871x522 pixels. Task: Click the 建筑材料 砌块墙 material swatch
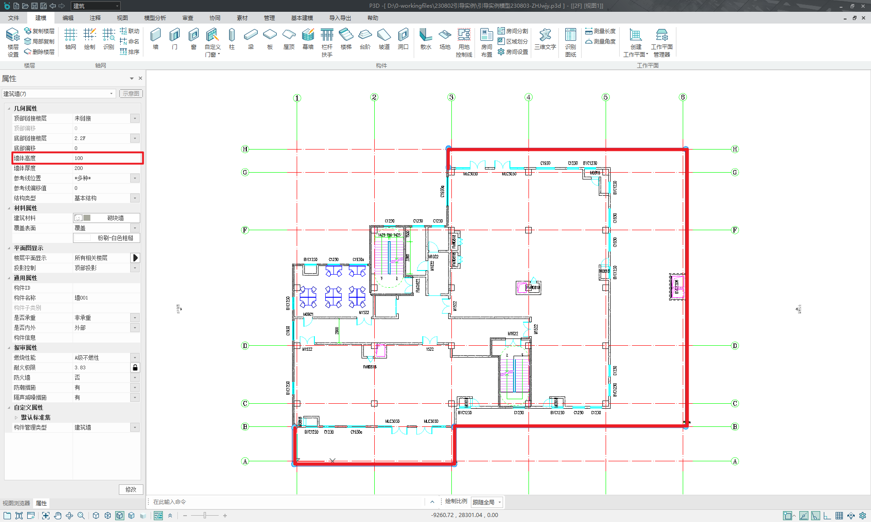point(106,218)
